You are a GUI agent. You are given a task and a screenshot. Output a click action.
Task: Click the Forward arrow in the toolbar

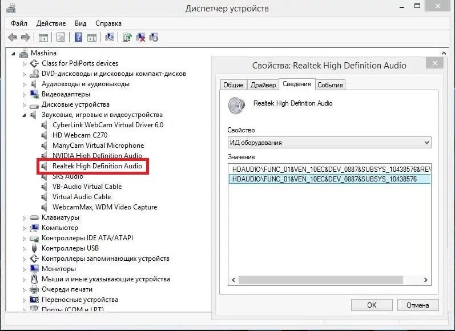[26, 37]
